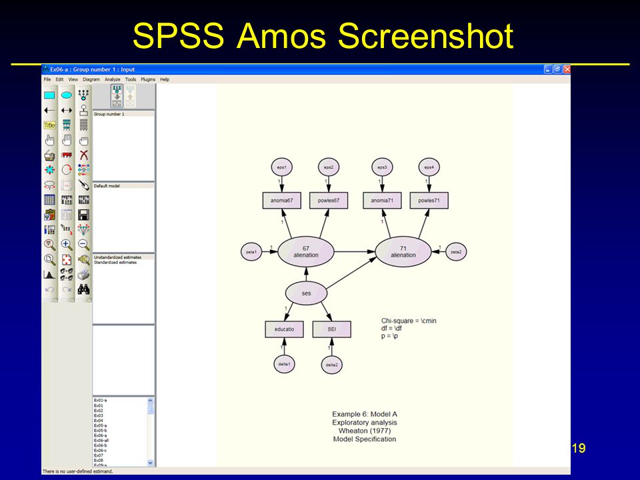
Task: Select the Move parameter values tool
Action: [49, 185]
